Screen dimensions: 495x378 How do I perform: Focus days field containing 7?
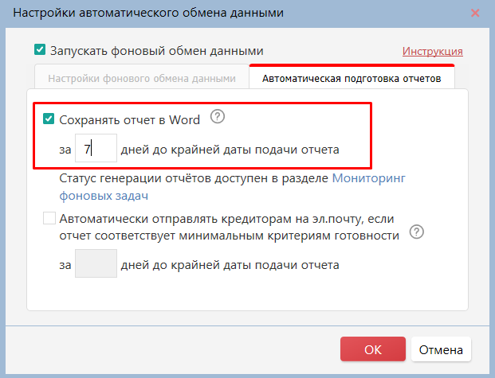pyautogui.click(x=96, y=148)
